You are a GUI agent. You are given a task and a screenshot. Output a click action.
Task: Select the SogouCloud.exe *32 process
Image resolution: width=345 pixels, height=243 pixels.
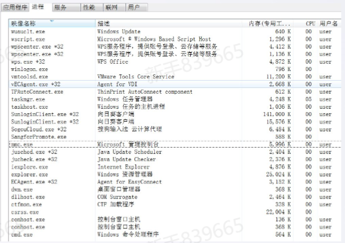tap(175, 130)
